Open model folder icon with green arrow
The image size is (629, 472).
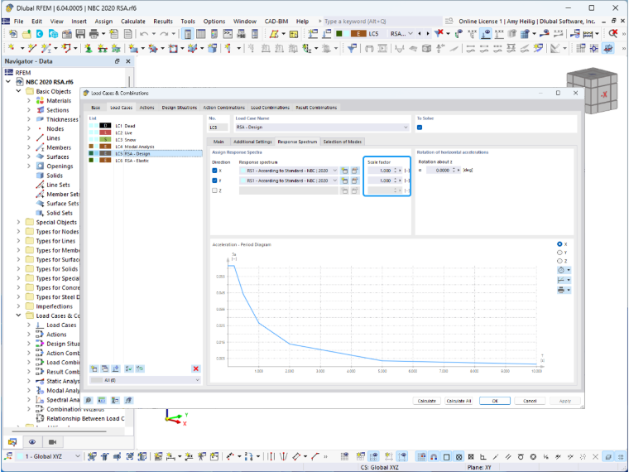point(26,34)
